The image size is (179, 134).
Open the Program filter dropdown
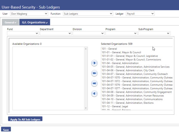click(x=121, y=34)
